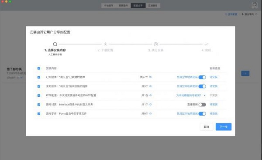This screenshot has width=262, height=160.
Task: Click the 安装内容 column header
Action: click(x=51, y=68)
